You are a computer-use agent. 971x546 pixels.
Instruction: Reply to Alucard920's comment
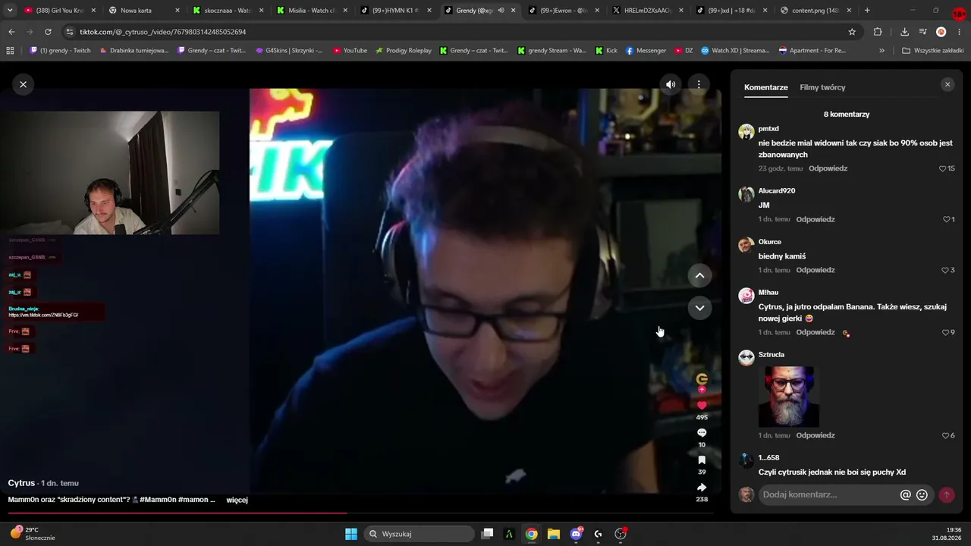tap(815, 219)
